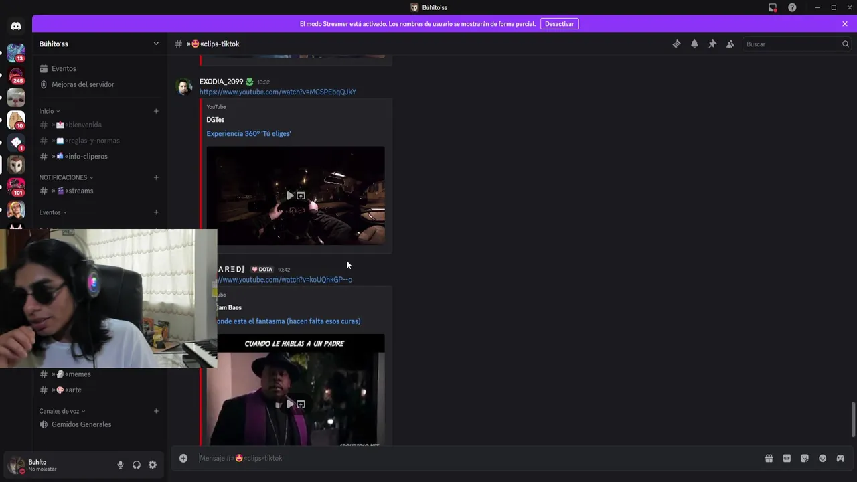
Task: Open the inbox icon in title bar
Action: (773, 7)
